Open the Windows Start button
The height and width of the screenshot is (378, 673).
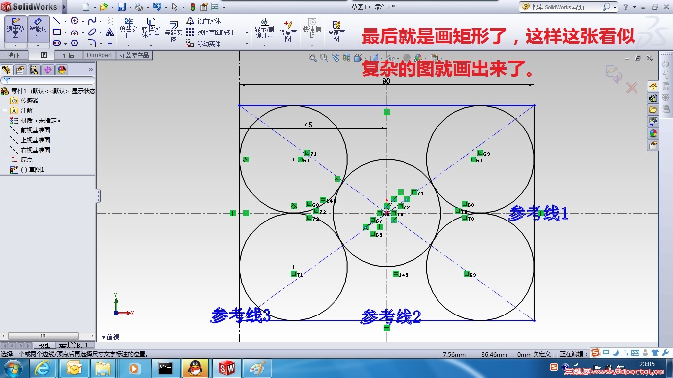(x=13, y=368)
